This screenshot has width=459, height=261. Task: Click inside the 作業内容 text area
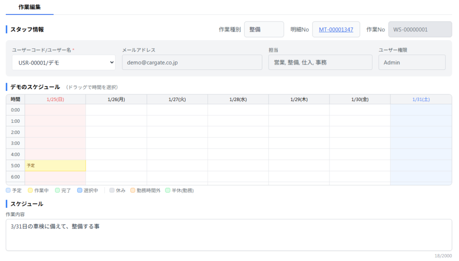point(229,235)
